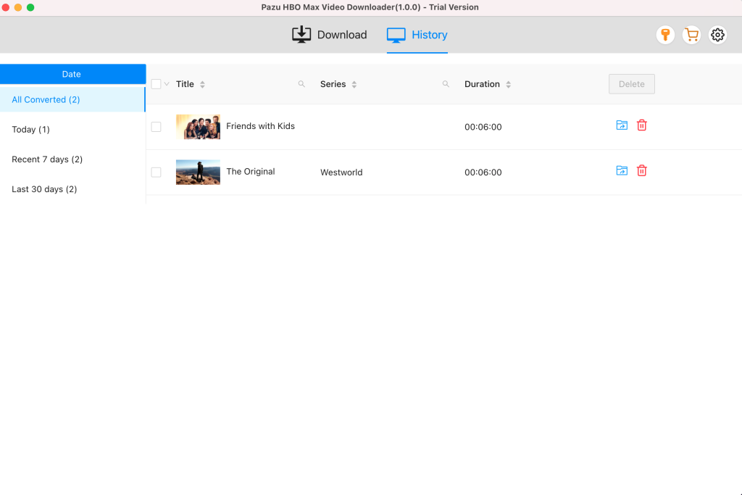Viewport: 742px width, 495px height.
Task: Sort by Series using sort arrows
Action: click(x=354, y=84)
